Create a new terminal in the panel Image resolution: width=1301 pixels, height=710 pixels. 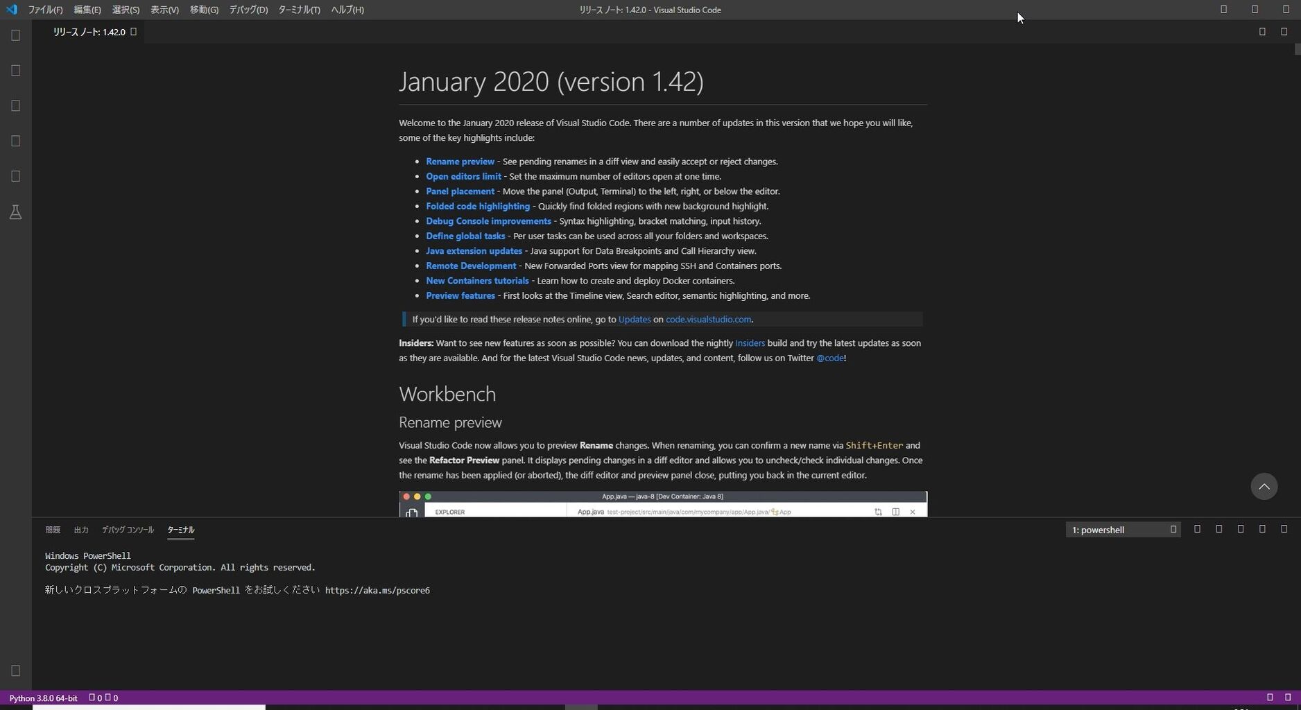click(1197, 529)
